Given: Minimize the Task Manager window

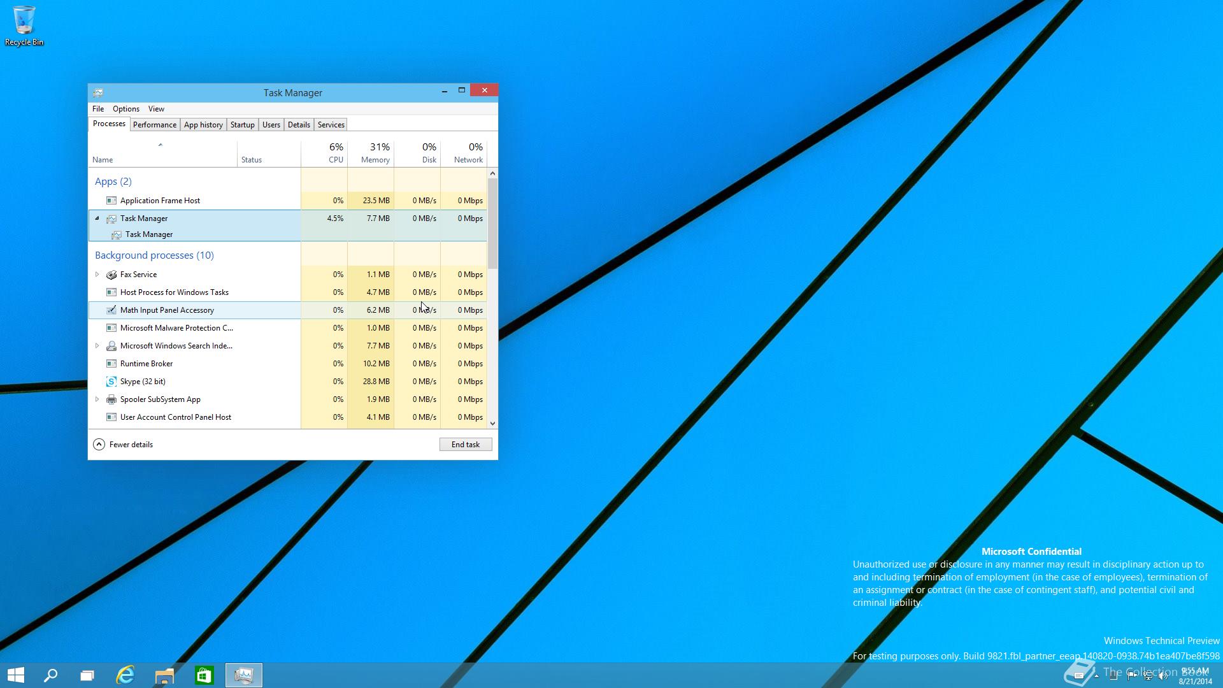Looking at the screenshot, I should point(444,91).
